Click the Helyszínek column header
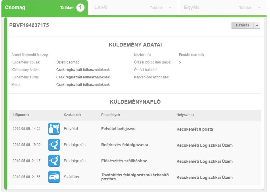Image resolution: width=270 pixels, height=195 pixels. pos(185,115)
